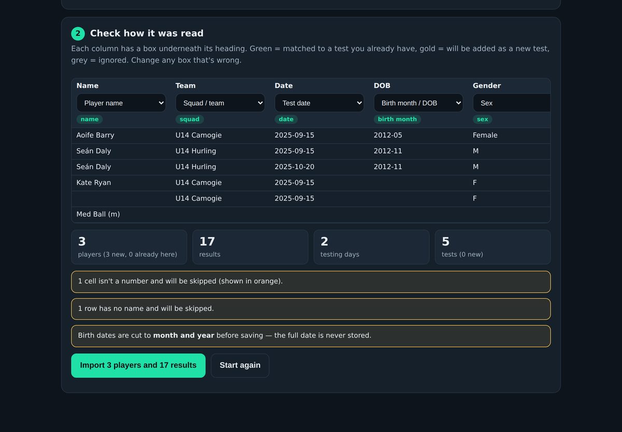This screenshot has width=622, height=432.
Task: Click the 2 testing days summary card
Action: click(x=372, y=247)
